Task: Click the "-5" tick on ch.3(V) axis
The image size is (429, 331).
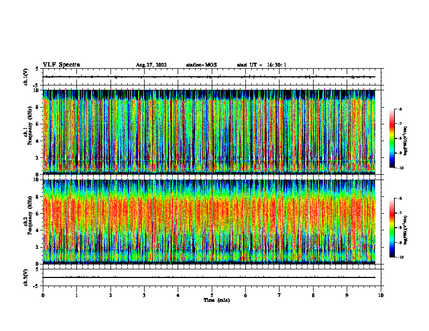Action: [x=37, y=286]
